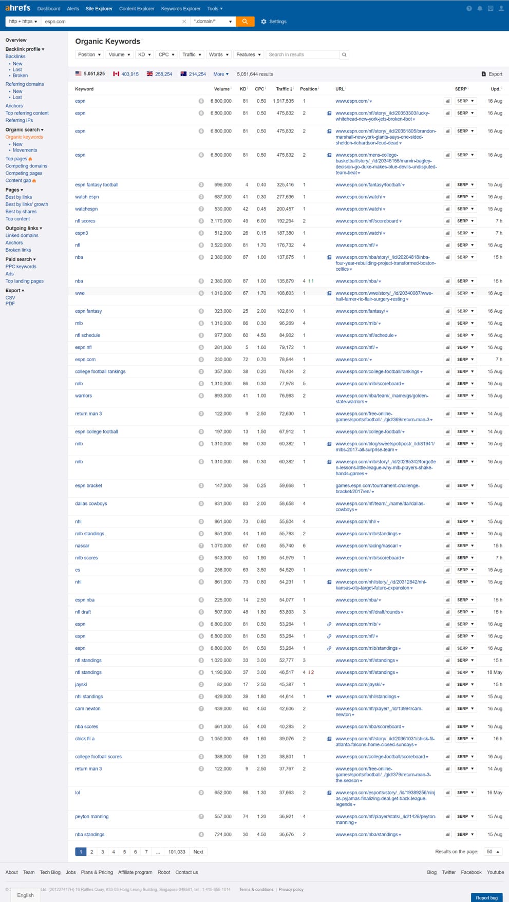Open the Position filter dropdown
Image resolution: width=509 pixels, height=902 pixels.
[89, 54]
